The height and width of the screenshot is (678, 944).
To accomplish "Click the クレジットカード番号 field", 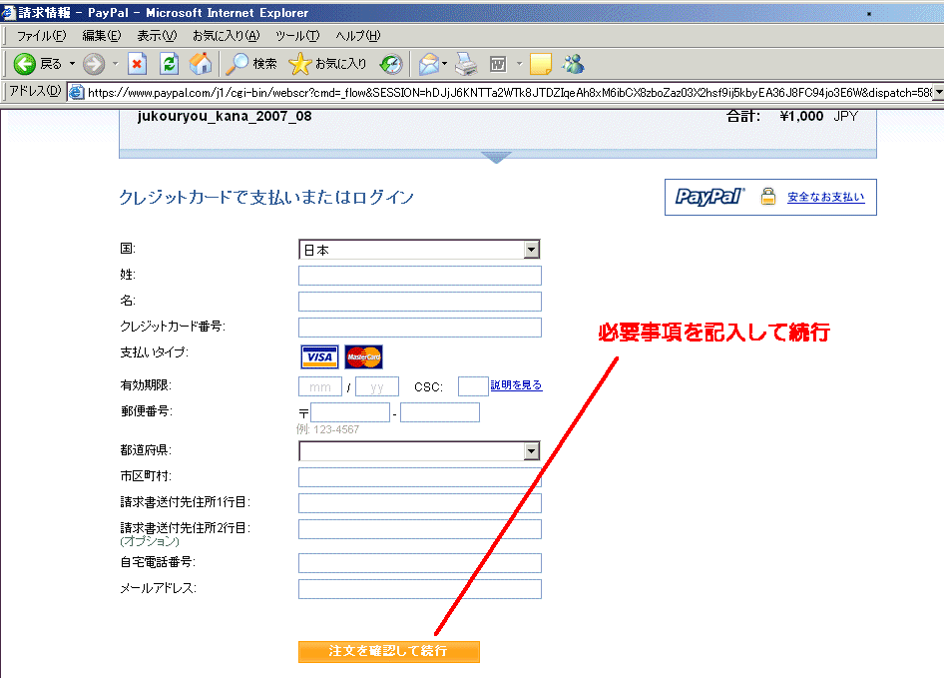I will click(420, 328).
